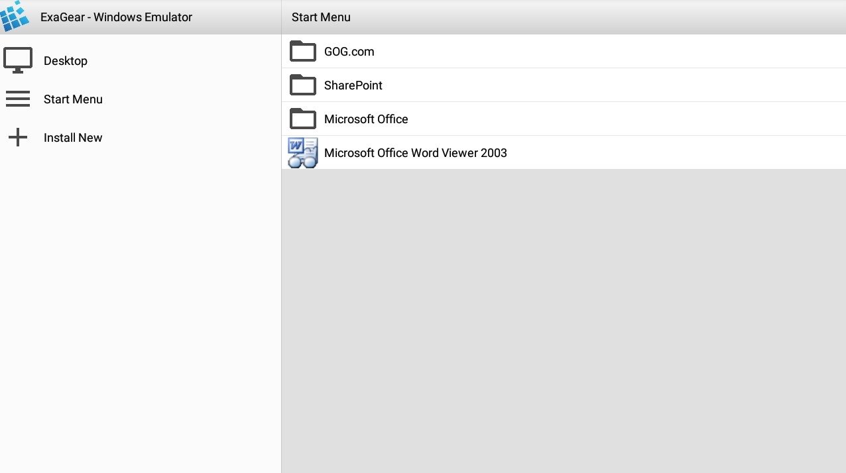This screenshot has height=473, width=846.
Task: Open the GOG.com folder icon
Action: click(303, 51)
